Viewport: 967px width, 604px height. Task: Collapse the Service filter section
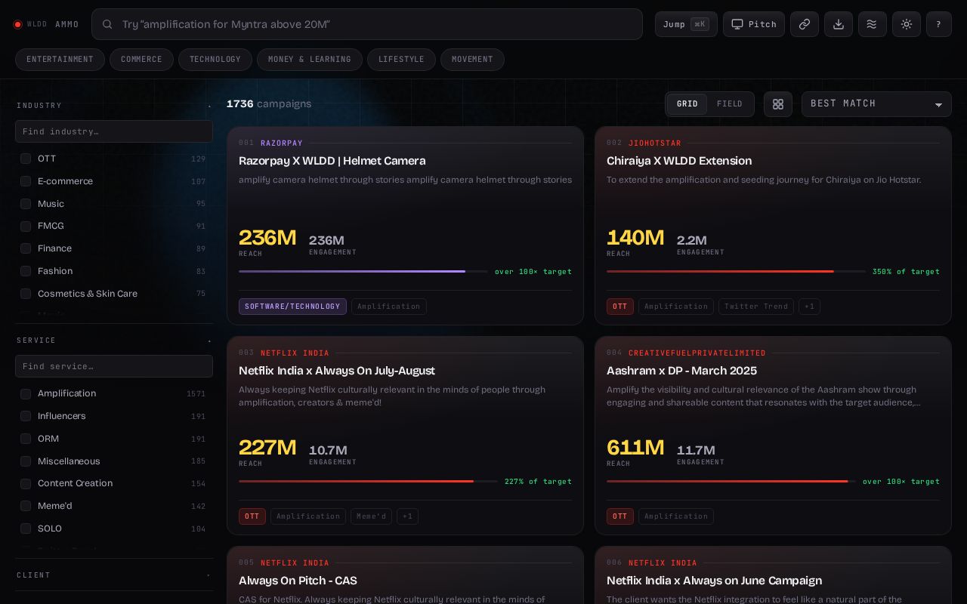[114, 341]
